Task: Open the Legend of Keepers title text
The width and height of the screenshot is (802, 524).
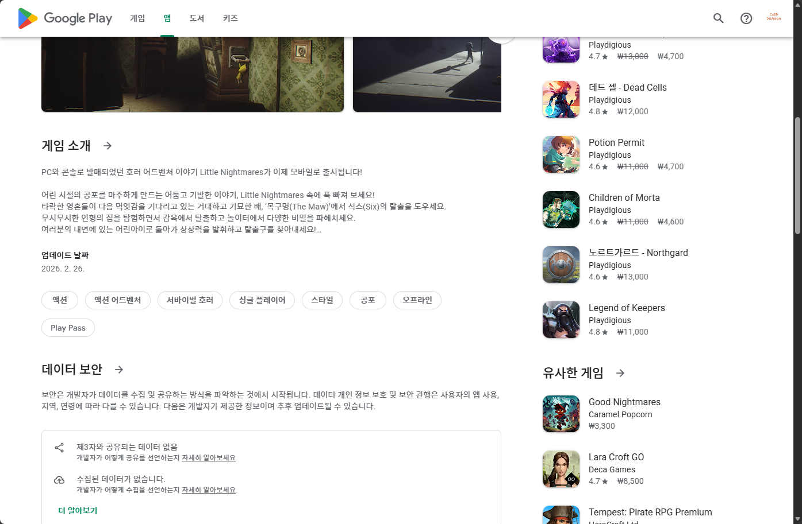Action: 627,308
